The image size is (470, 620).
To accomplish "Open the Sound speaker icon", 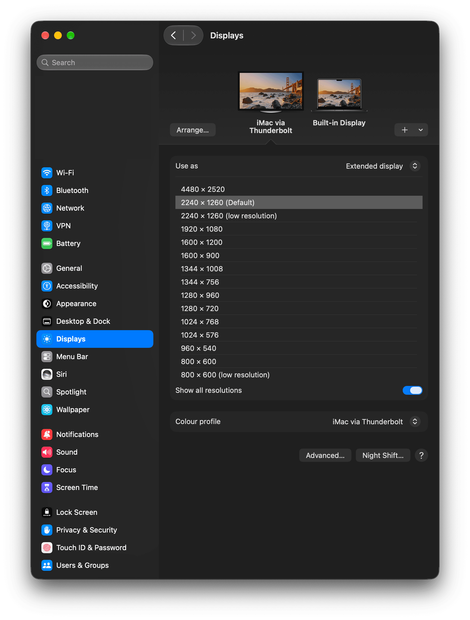I will point(47,452).
